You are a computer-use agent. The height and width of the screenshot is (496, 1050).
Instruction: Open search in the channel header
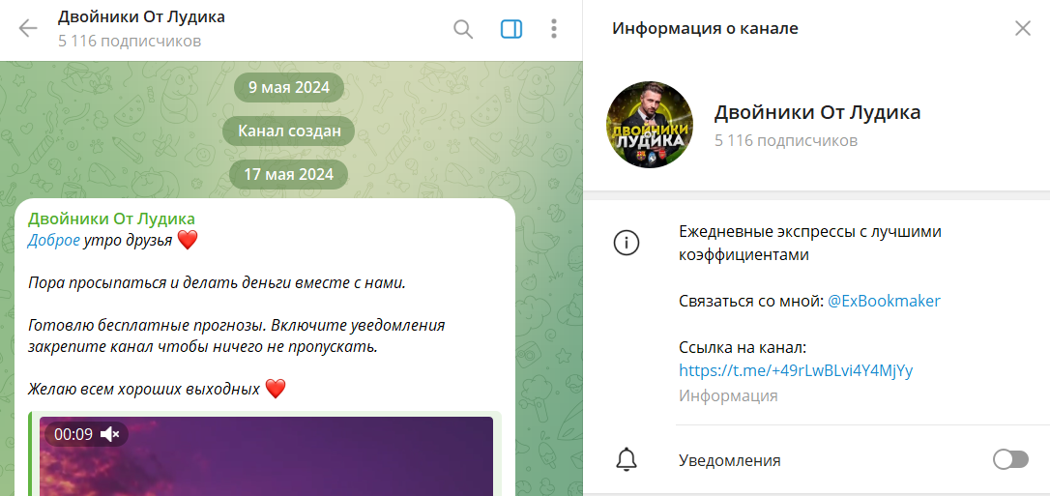(463, 29)
